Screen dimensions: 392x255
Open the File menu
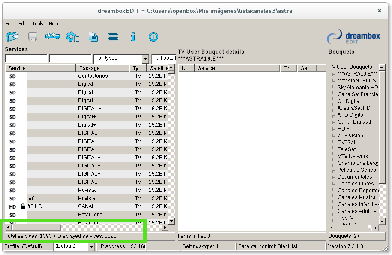(9, 24)
